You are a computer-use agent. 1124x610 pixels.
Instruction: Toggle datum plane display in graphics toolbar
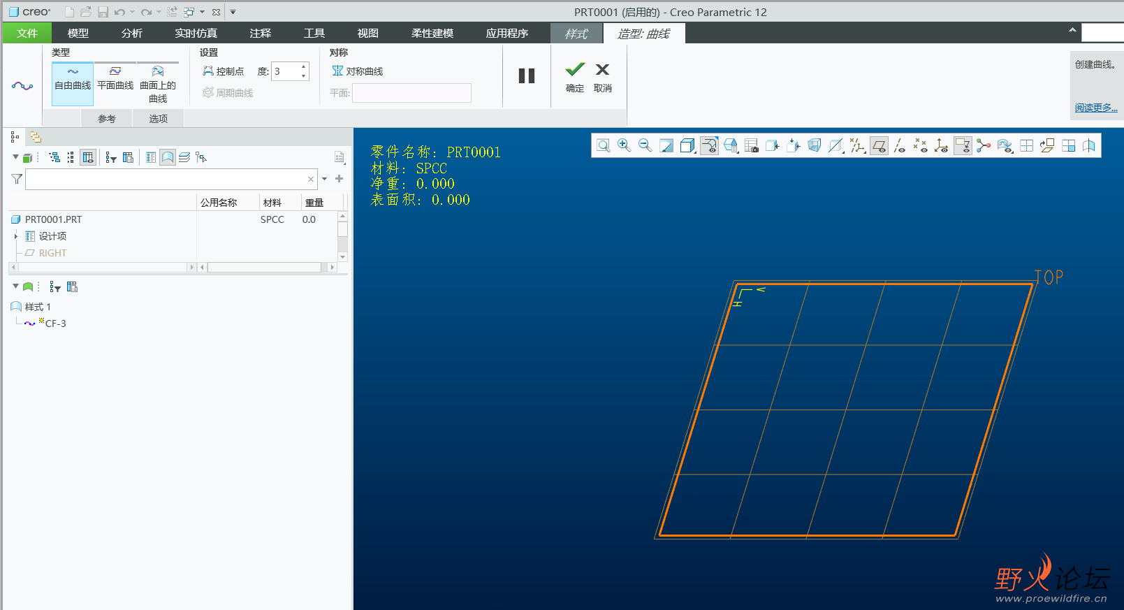pyautogui.click(x=879, y=145)
